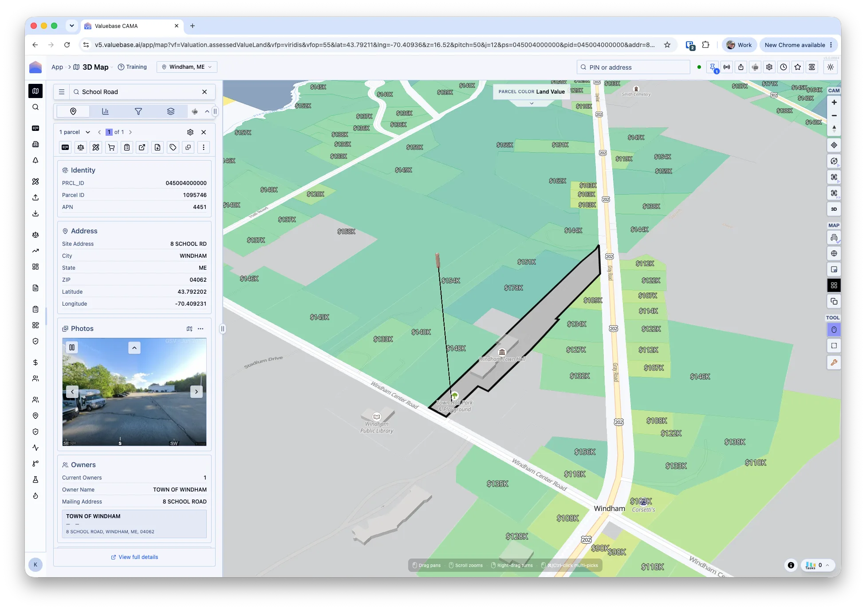Click the orbit camera control icon

point(834,161)
